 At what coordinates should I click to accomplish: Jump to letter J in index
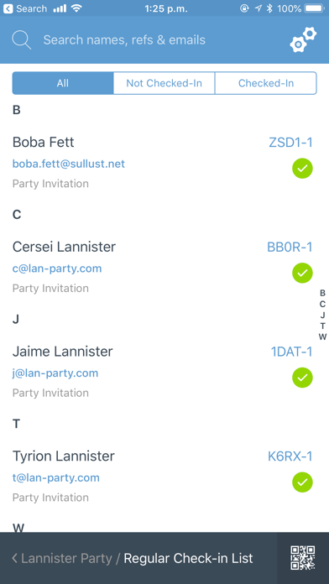pyautogui.click(x=322, y=315)
